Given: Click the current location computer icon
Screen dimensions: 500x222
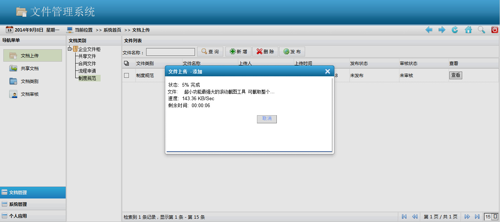Looking at the screenshot, I should pos(70,30).
